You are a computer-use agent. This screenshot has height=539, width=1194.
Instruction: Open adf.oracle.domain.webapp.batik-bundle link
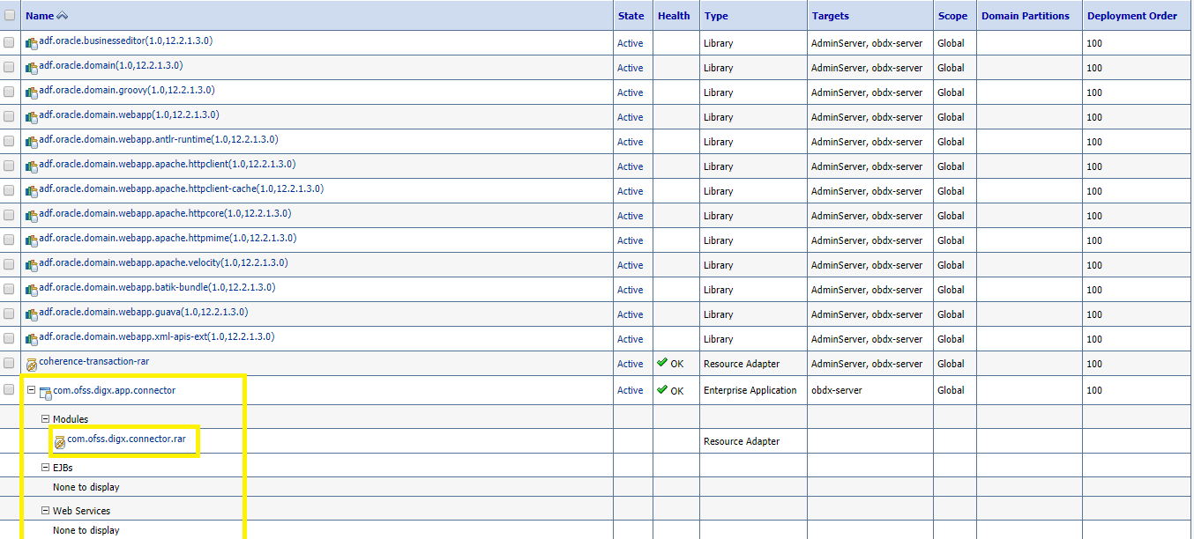(157, 288)
